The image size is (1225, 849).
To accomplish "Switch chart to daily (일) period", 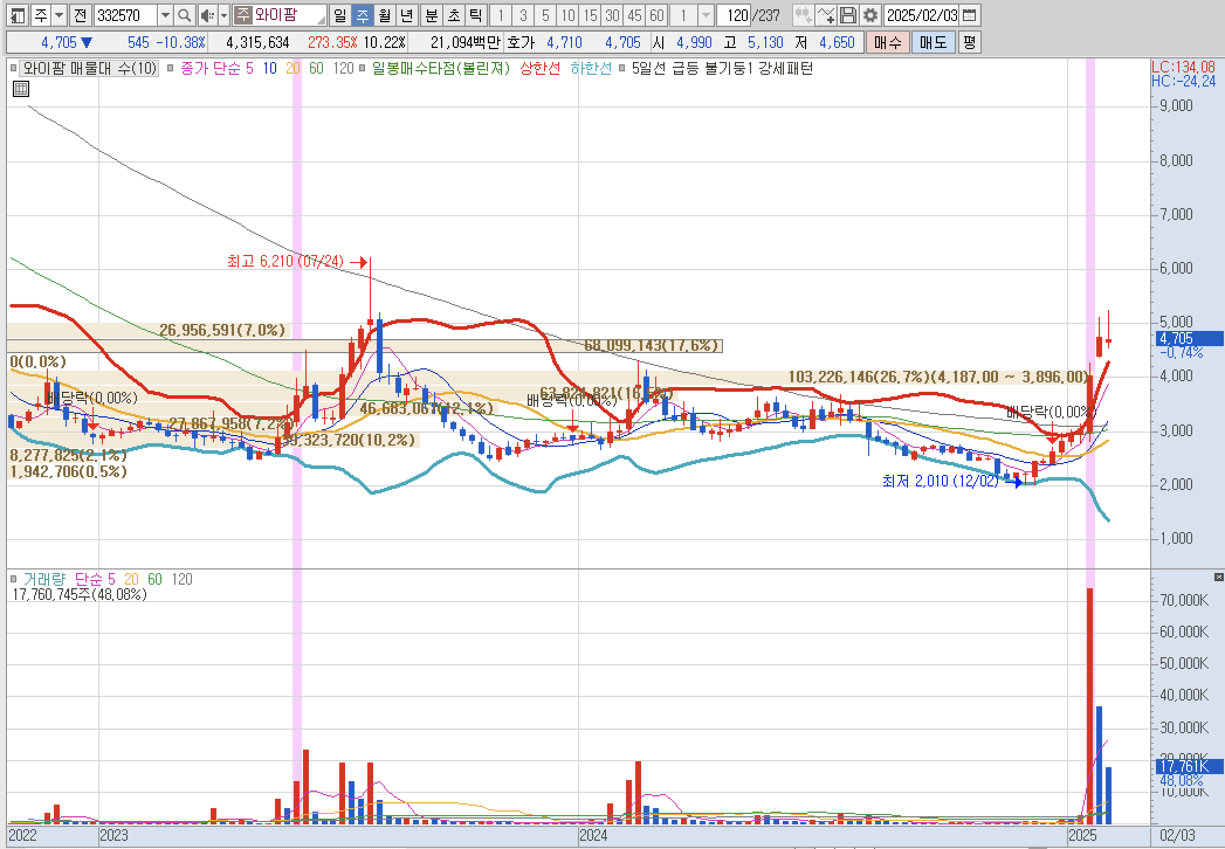I will point(340,15).
